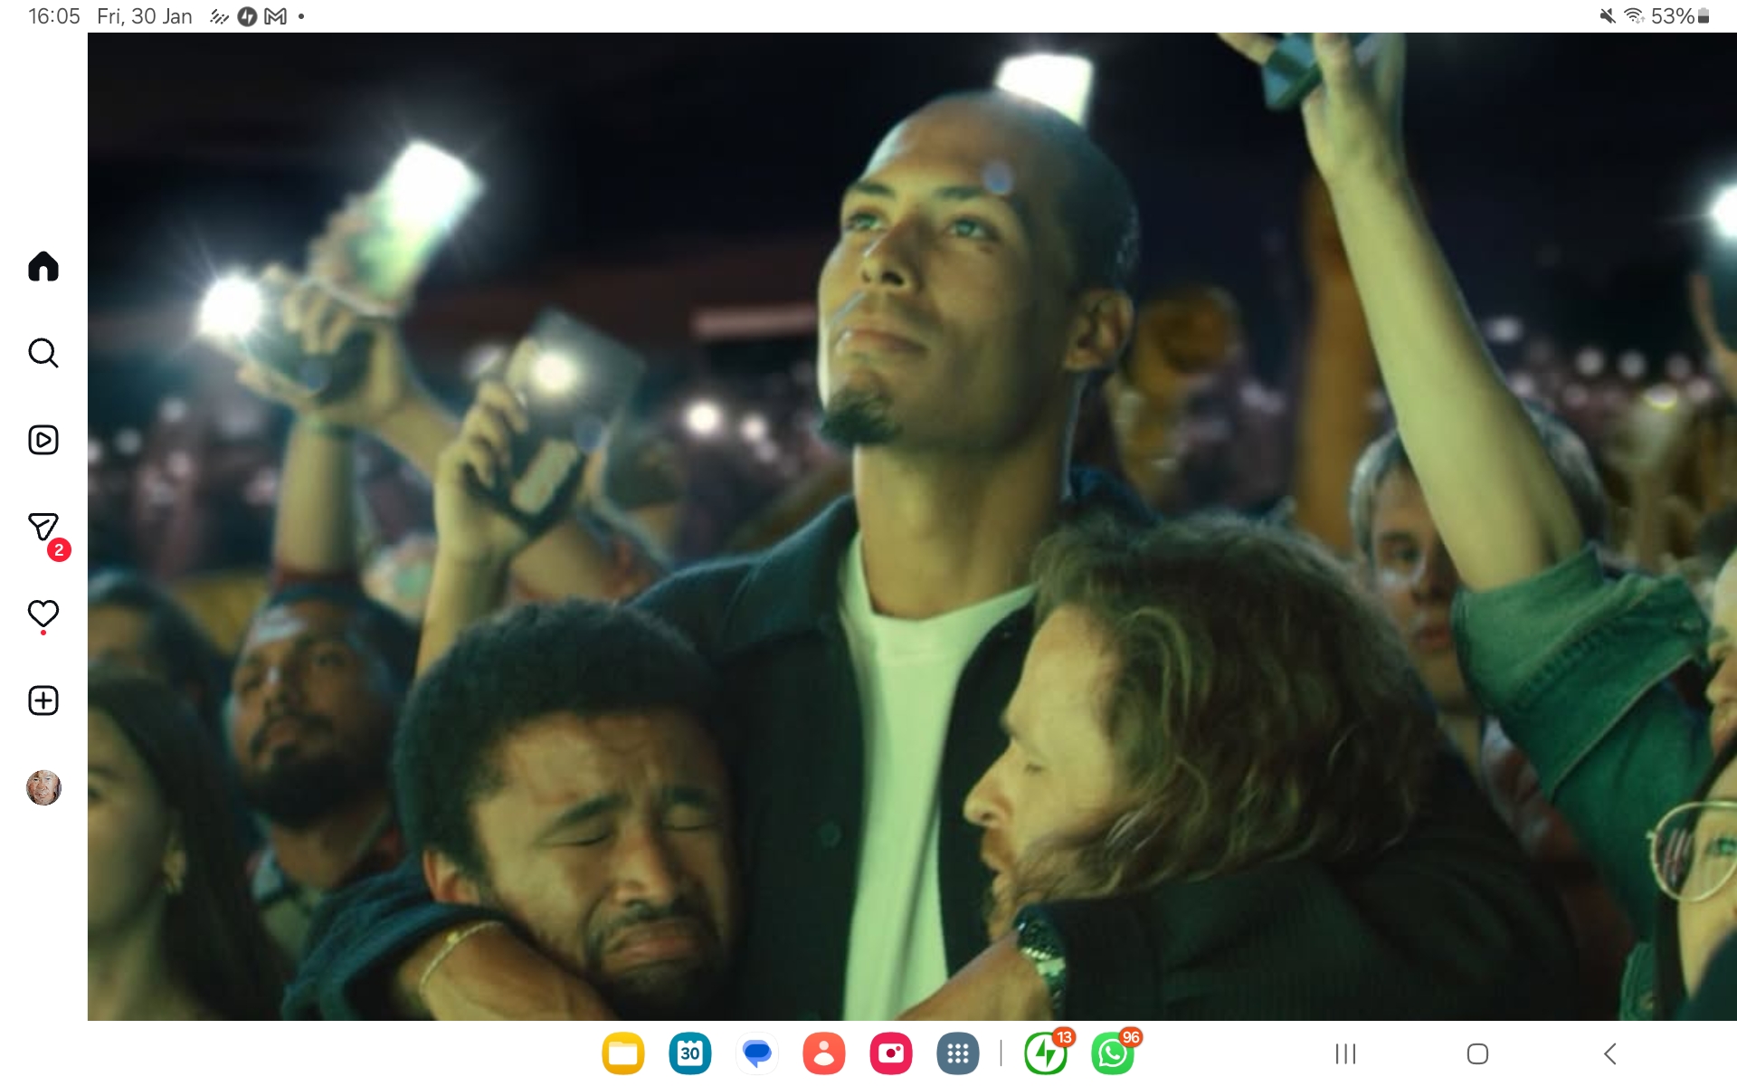This screenshot has width=1737, height=1086.
Task: Open profile via avatar in sidebar
Action: 43,788
